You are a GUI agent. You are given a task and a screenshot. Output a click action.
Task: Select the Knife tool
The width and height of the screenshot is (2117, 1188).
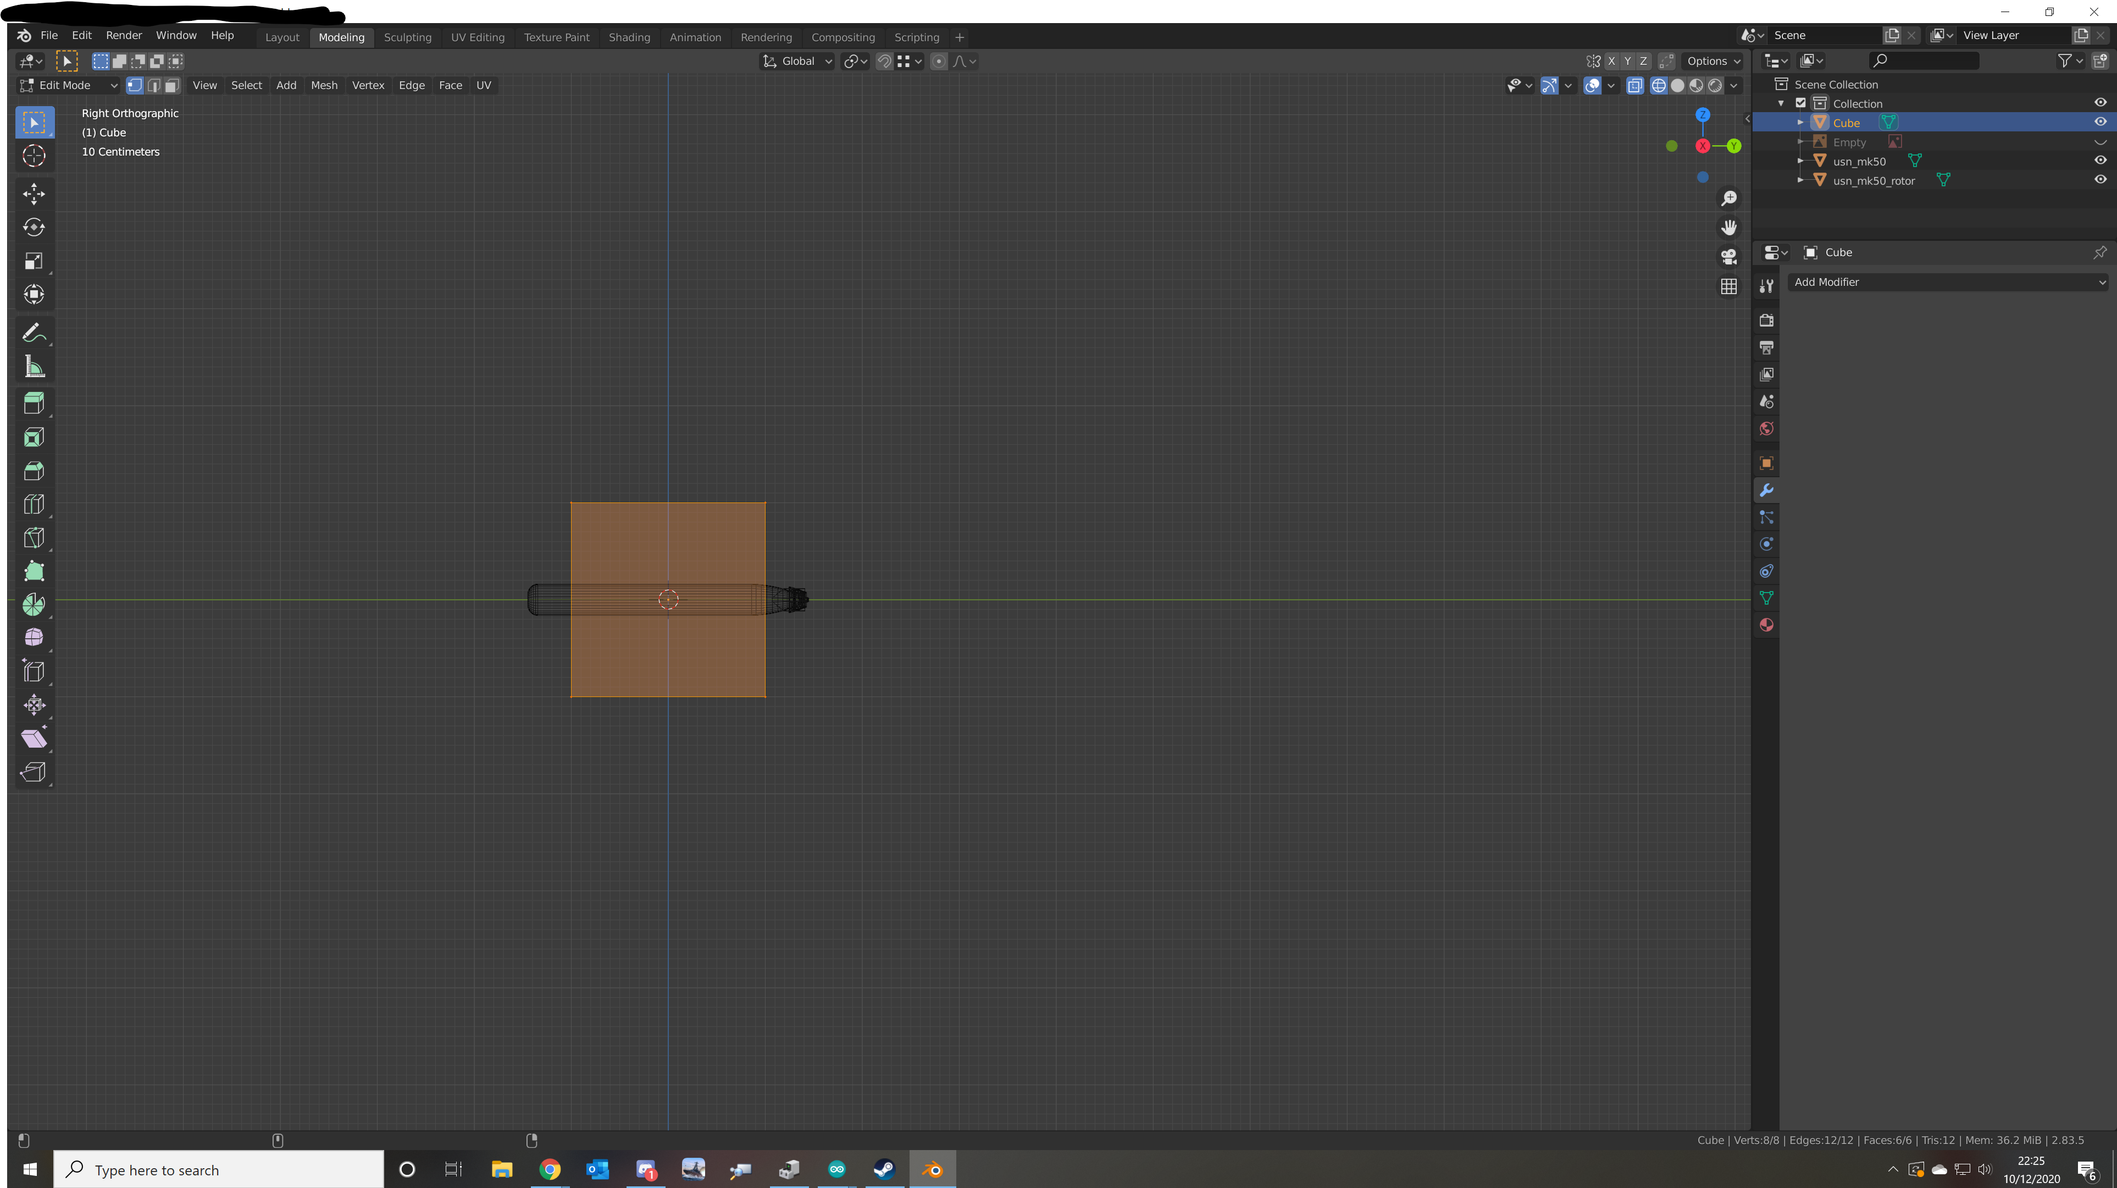[x=34, y=538]
